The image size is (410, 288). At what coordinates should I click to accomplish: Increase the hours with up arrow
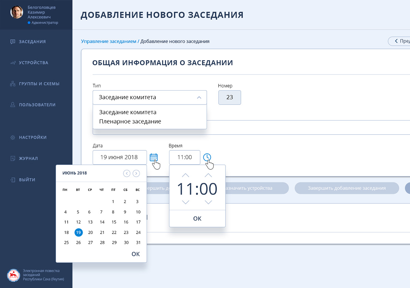click(x=186, y=175)
